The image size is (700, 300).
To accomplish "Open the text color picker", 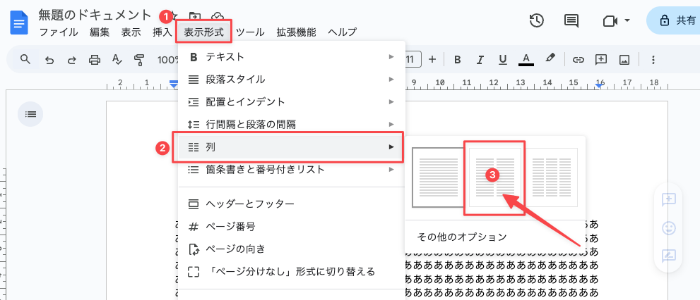I will point(526,60).
